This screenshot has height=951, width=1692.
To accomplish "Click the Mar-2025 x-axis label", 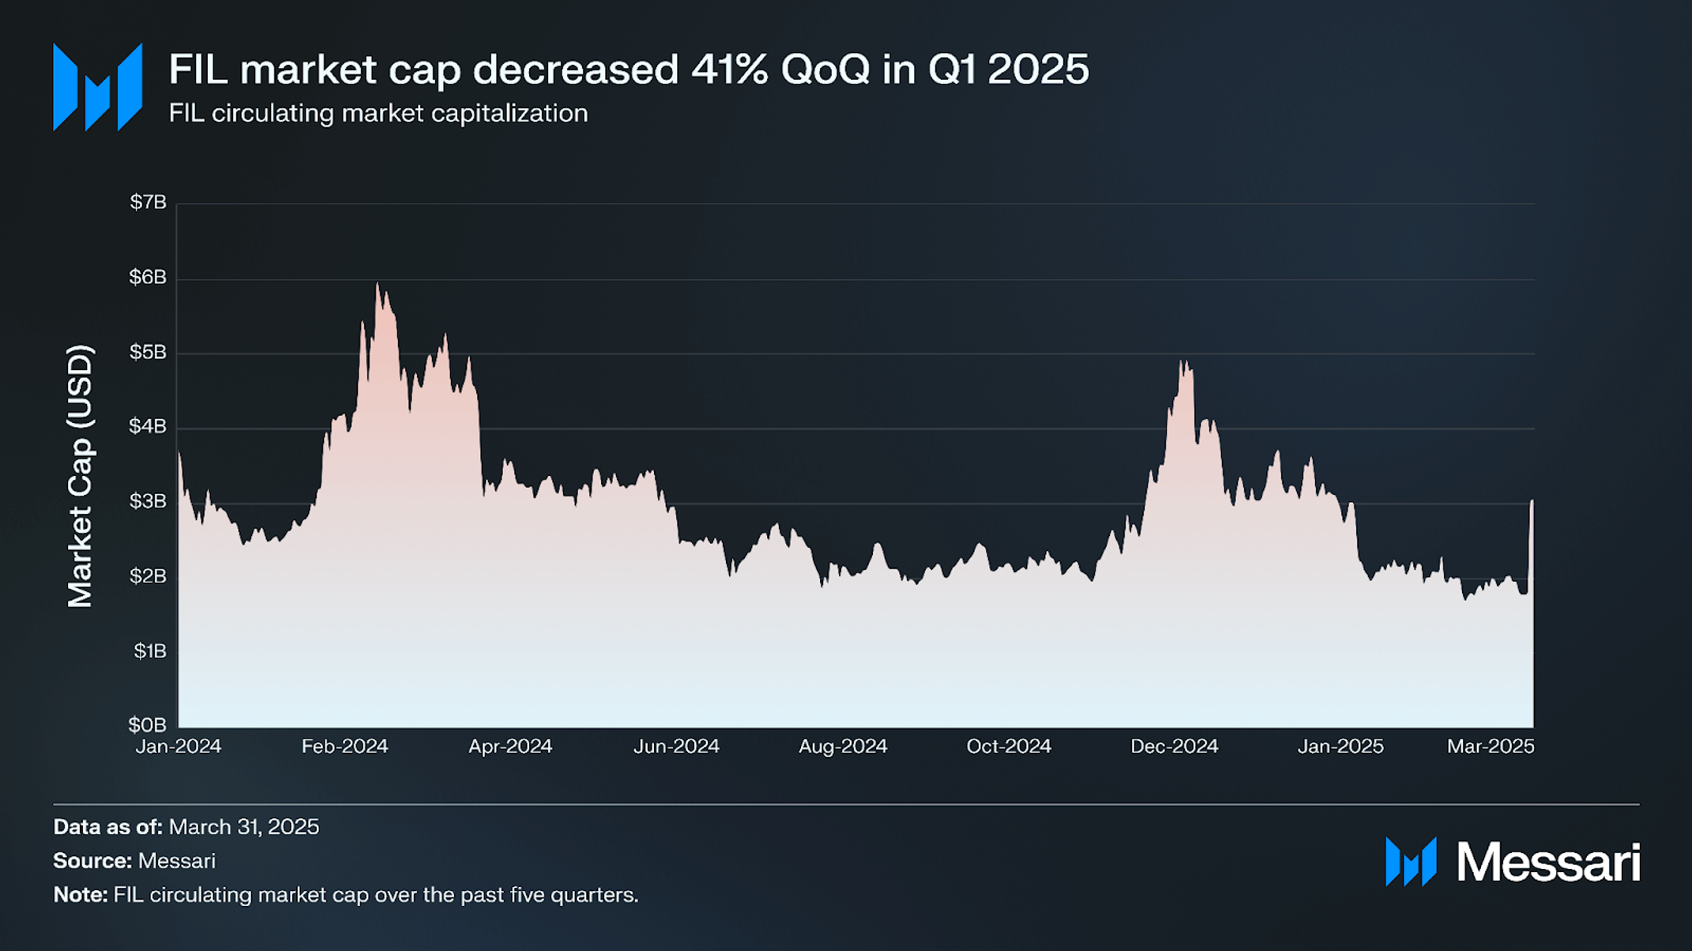I will (1491, 747).
